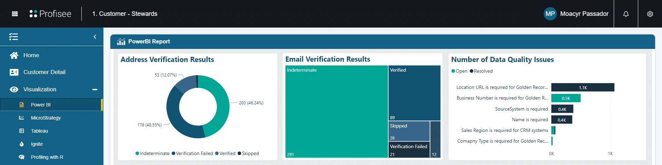Click the Sales Region bar

coord(553,130)
